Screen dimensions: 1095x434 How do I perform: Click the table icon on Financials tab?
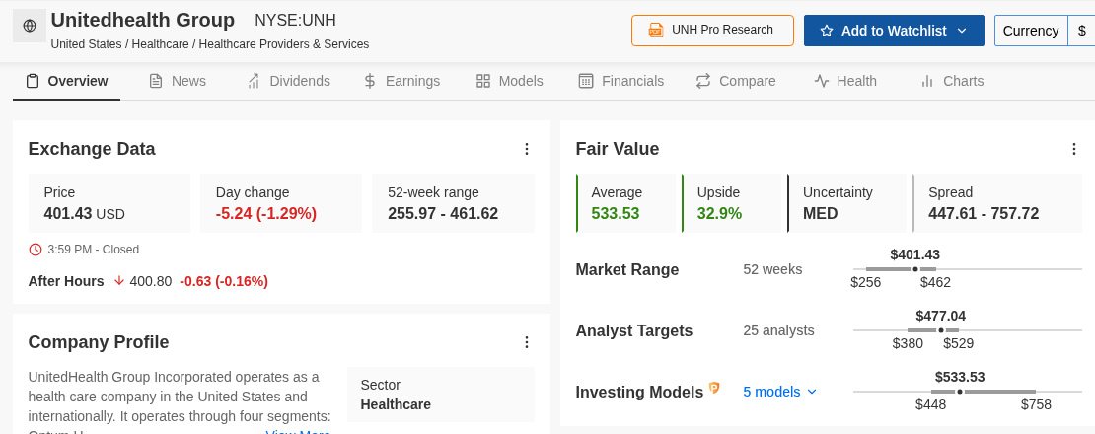(586, 81)
